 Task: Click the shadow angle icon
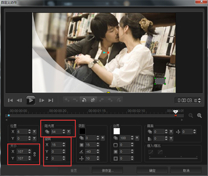tap(81, 152)
